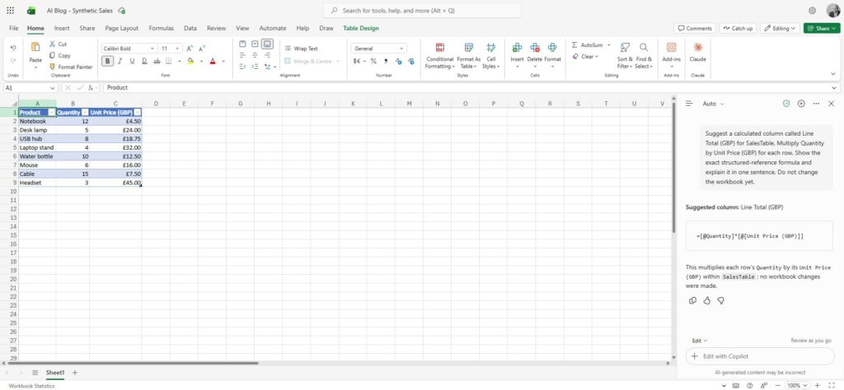Open the Copilot pane hamburger menu
The width and height of the screenshot is (844, 390).
(689, 104)
